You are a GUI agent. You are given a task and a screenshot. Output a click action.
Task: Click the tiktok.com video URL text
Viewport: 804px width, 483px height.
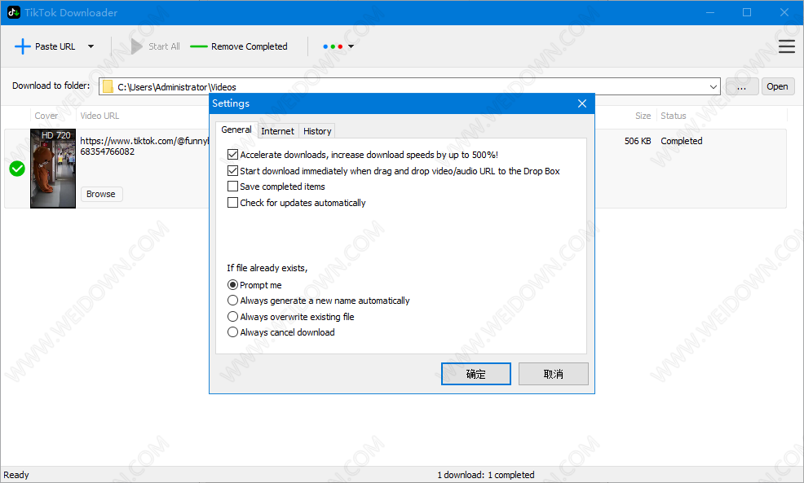point(144,146)
